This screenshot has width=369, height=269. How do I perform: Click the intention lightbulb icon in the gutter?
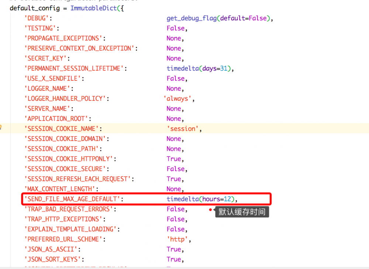point(1,127)
